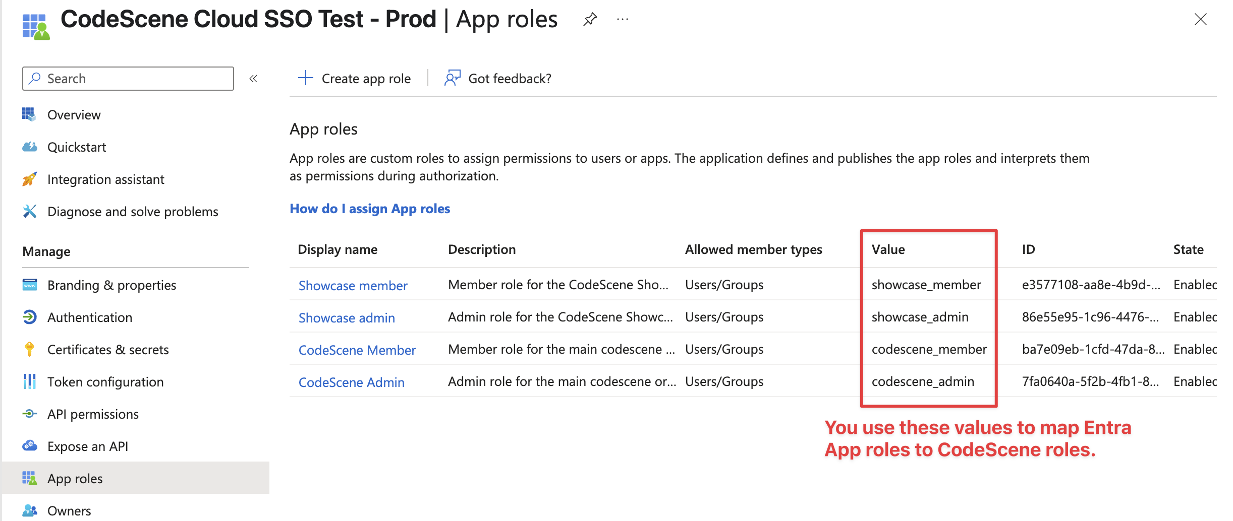The image size is (1233, 521).
Task: Collapse the left navigation pane
Action: point(253,78)
